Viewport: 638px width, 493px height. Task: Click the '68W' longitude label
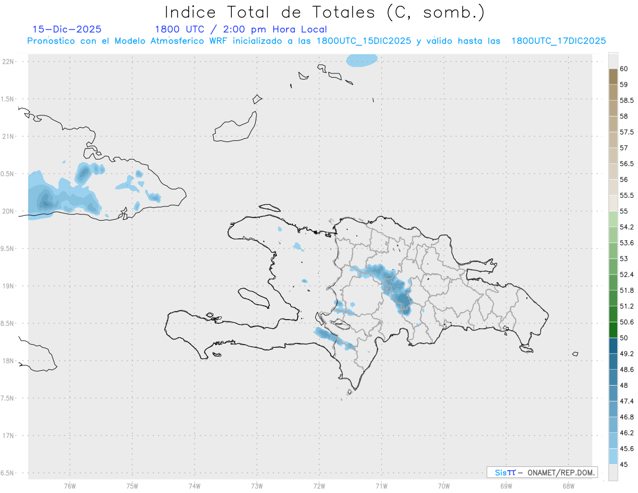tap(568, 486)
